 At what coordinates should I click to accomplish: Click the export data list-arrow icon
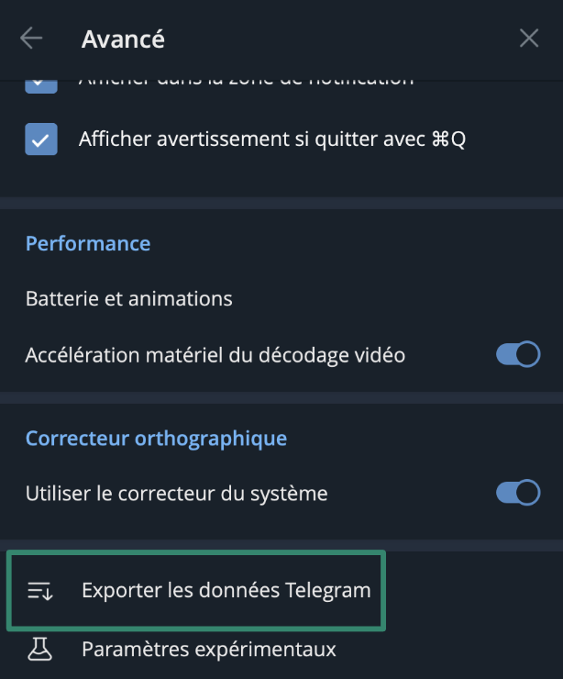pyautogui.click(x=40, y=591)
